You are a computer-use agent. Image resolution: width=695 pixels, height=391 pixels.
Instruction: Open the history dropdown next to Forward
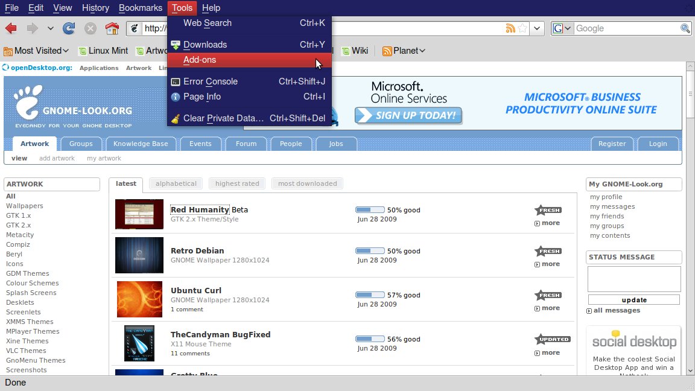(51, 28)
